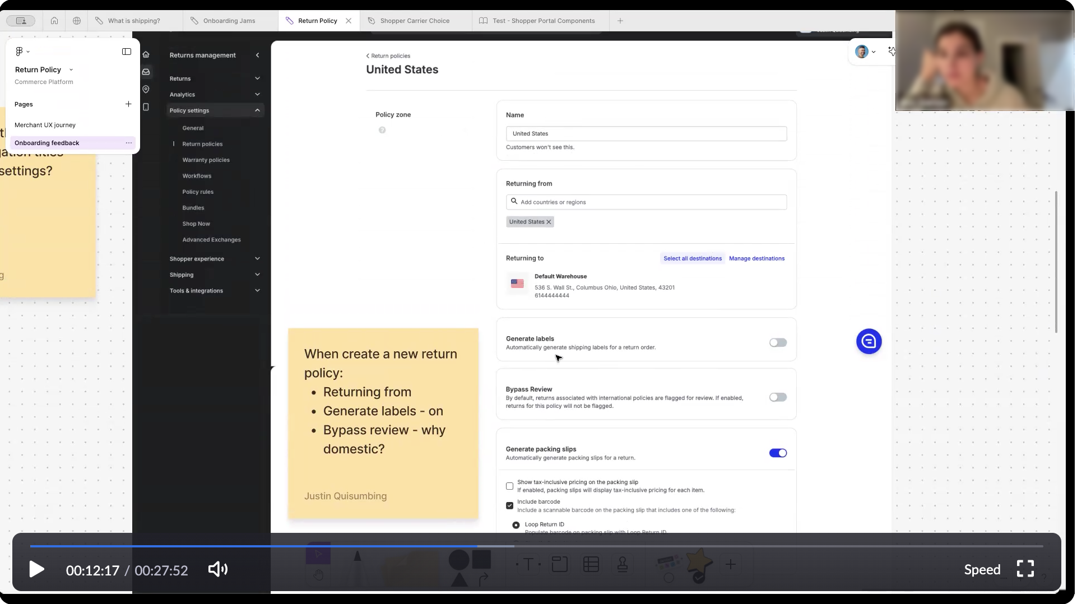Switch to Shopper Carrier Choice tab
This screenshot has height=604, width=1077.
[414, 21]
